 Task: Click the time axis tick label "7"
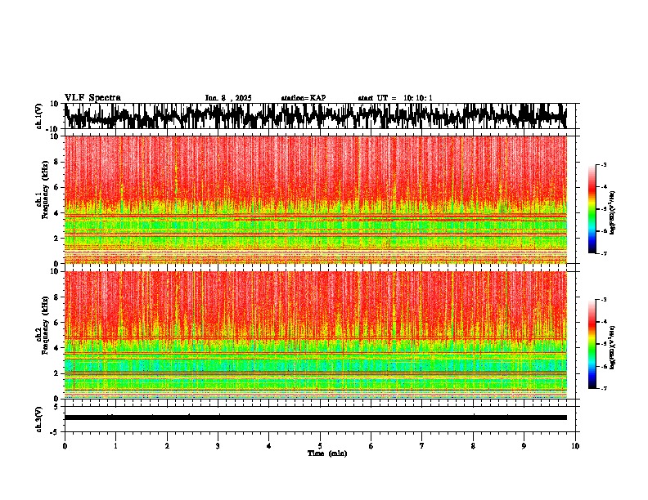click(422, 446)
